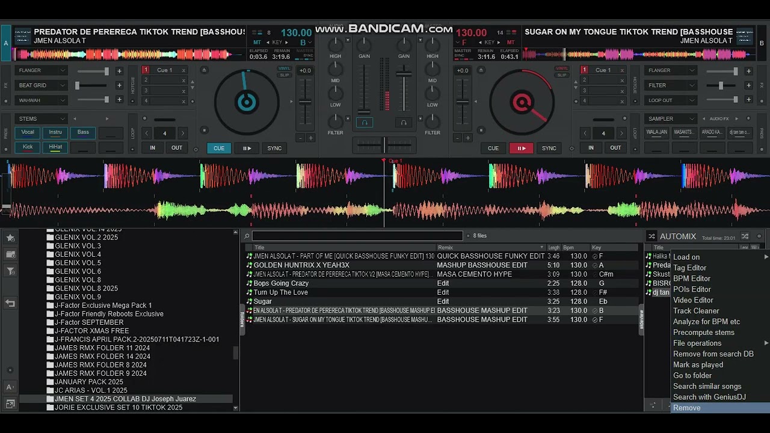
Task: Delete Cue 1 on right deck
Action: coord(623,70)
